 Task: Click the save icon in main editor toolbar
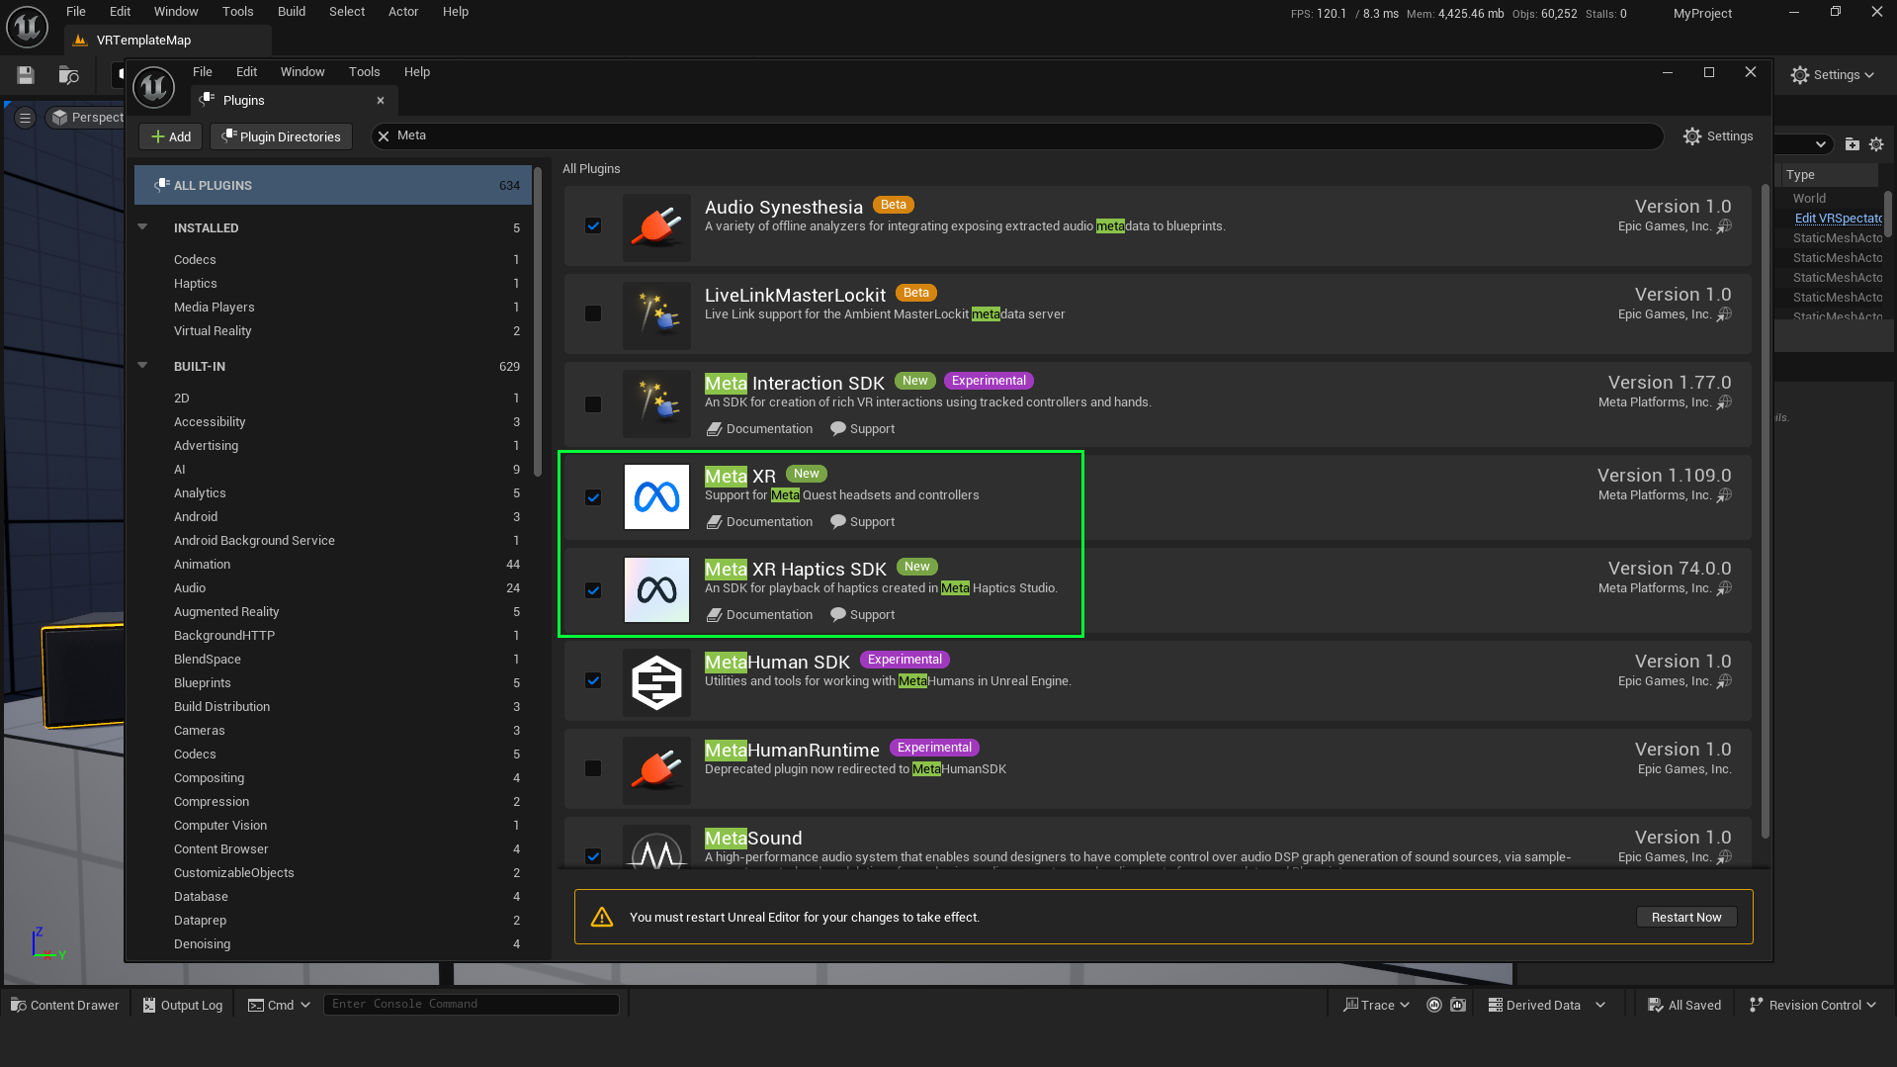point(26,75)
